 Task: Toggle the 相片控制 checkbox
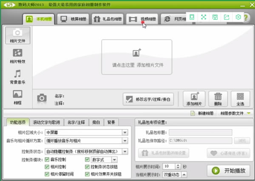tap(47, 167)
